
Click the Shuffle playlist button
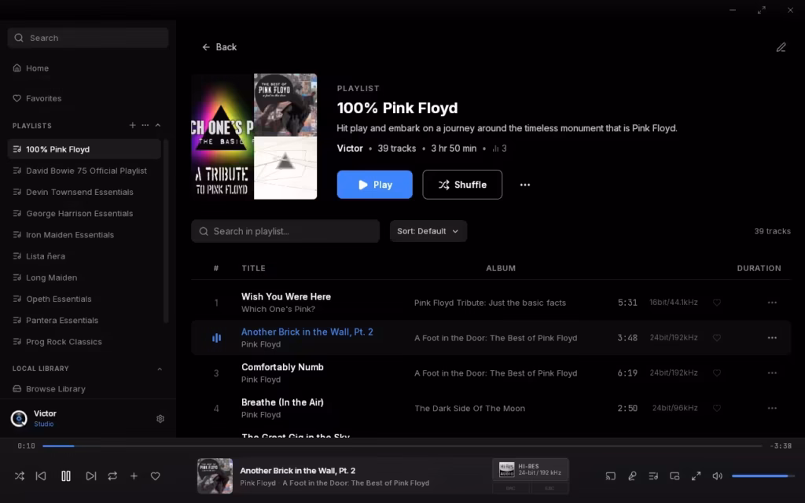pyautogui.click(x=462, y=185)
